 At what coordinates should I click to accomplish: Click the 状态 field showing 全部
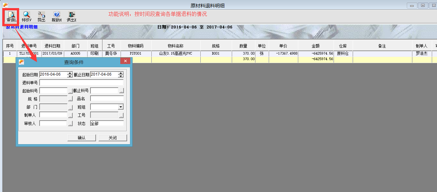point(107,123)
